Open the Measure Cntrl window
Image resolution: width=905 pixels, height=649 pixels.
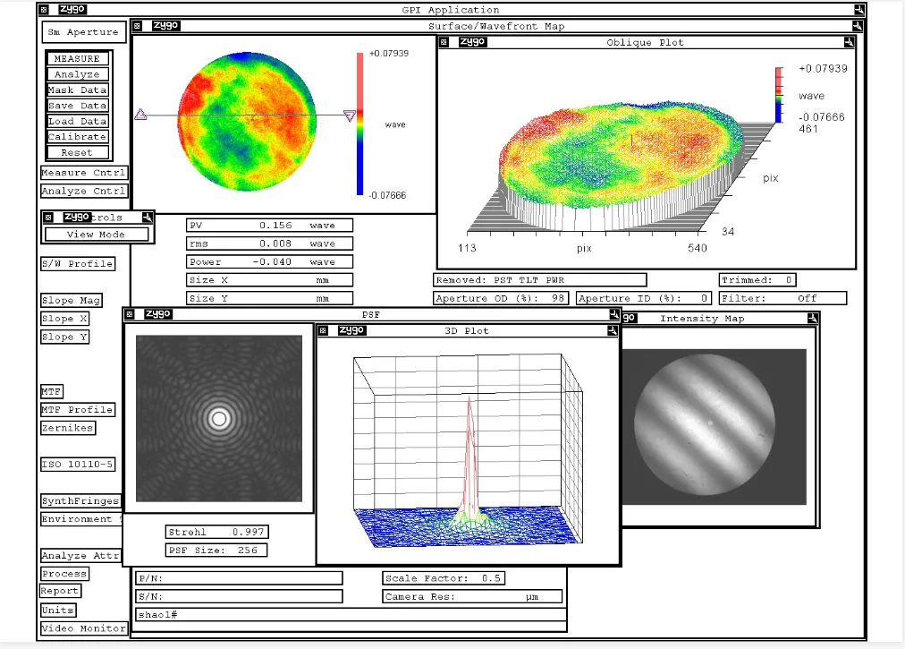point(84,173)
